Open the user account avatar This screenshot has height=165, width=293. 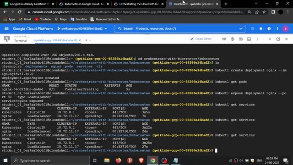285,28
